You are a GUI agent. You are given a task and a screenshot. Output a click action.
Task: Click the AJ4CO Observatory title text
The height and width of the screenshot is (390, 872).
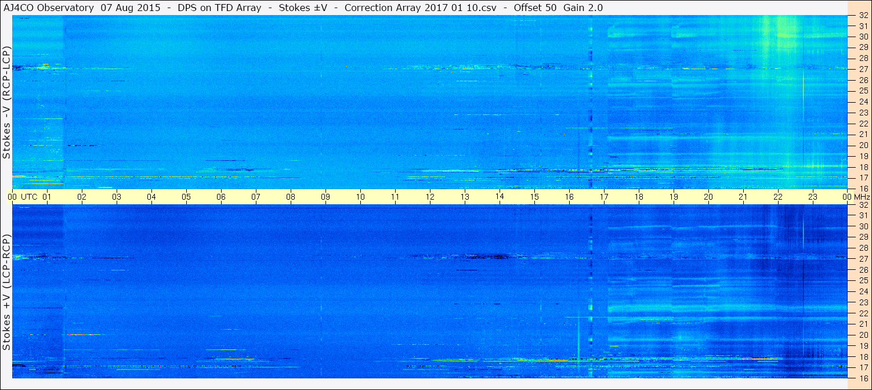(48, 8)
